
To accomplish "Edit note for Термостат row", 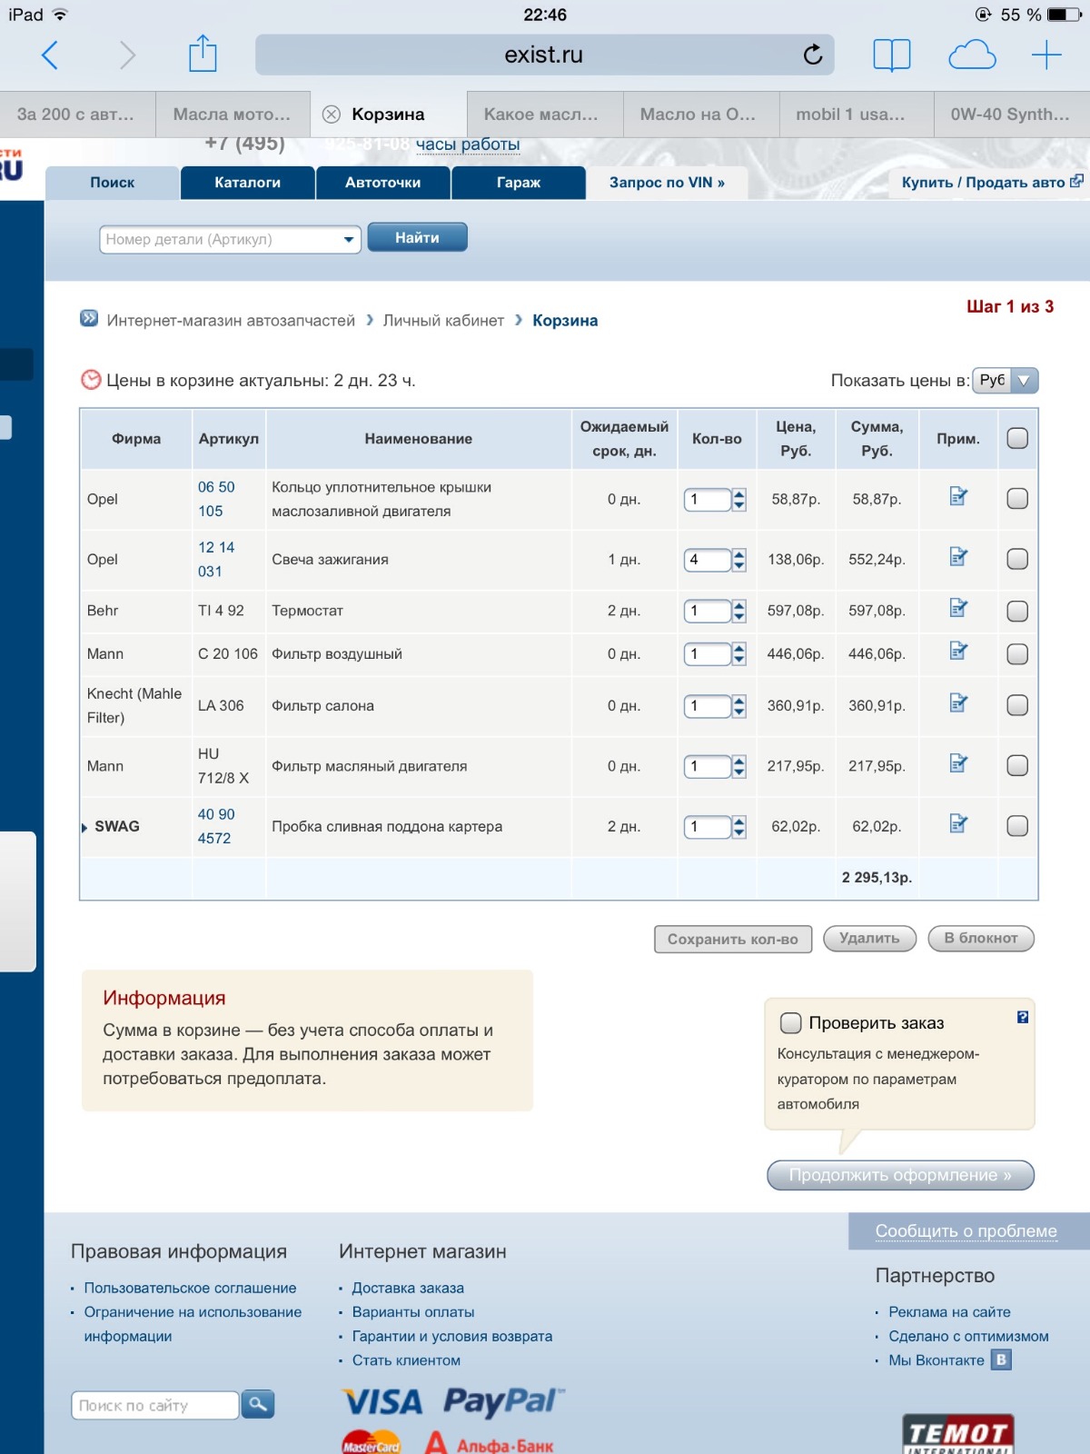I will [x=958, y=608].
